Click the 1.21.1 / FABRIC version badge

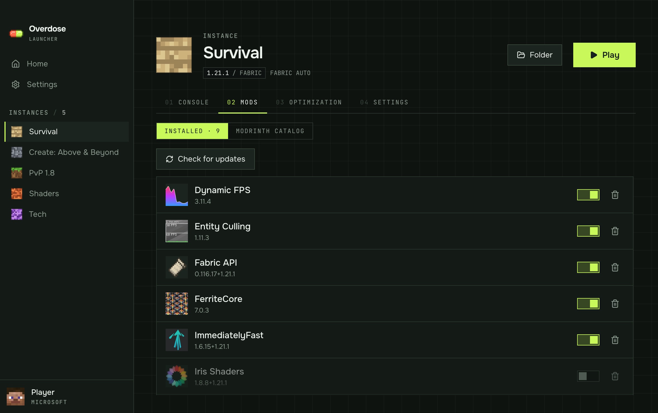(234, 73)
